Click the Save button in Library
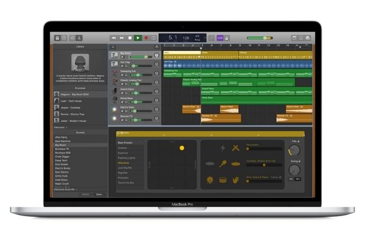365x243 pixels. point(99,194)
